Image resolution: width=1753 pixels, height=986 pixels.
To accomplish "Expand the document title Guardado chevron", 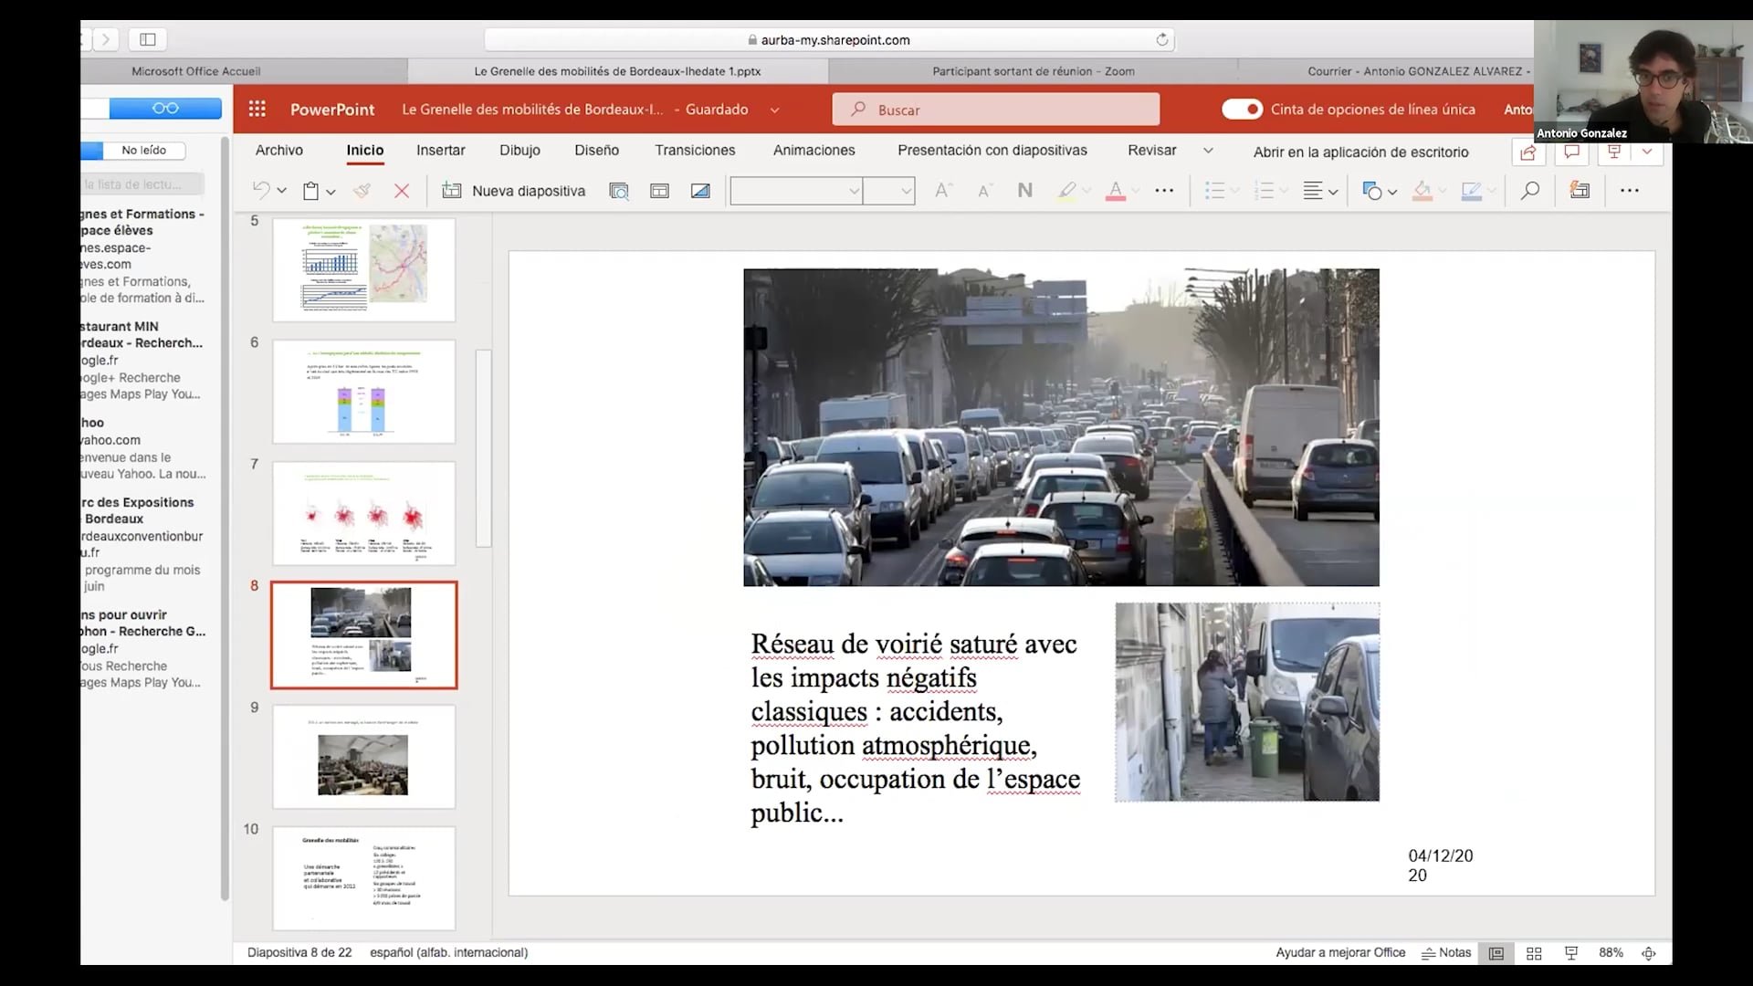I will coord(774,110).
